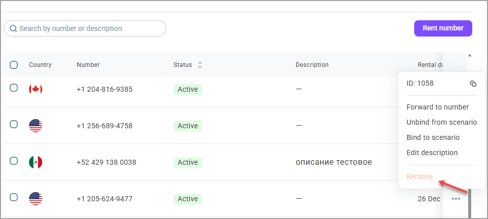
Task: Click the US flag beside +1 205-624-9477
Action: 36,199
